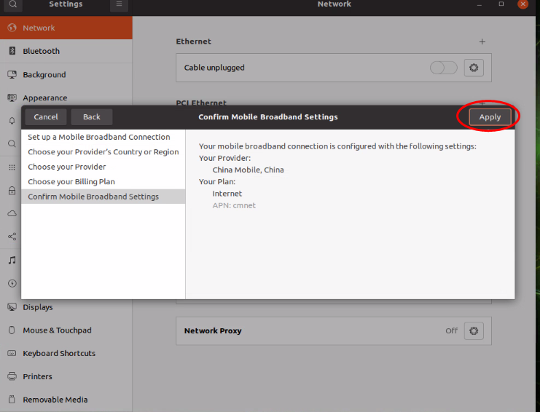Open Online Accounts via the cloud icon
540x412 pixels.
(x=12, y=213)
